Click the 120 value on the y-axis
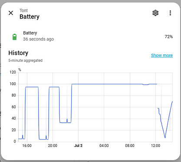This screenshot has width=181, height=162. [x=13, y=72]
